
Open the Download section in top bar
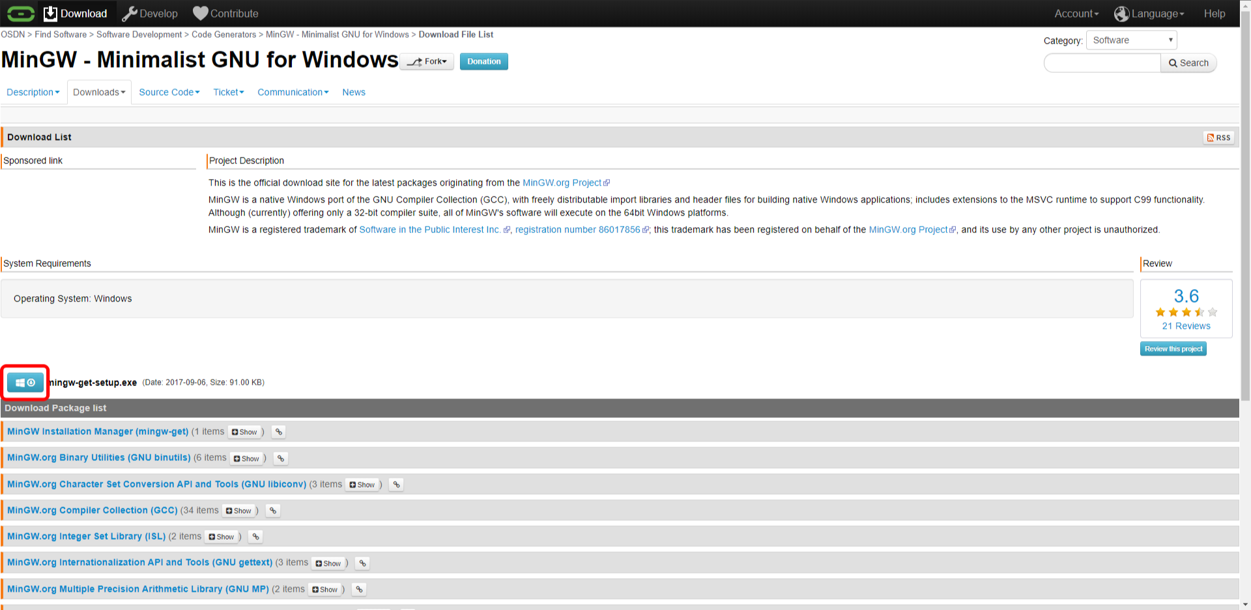click(x=76, y=13)
